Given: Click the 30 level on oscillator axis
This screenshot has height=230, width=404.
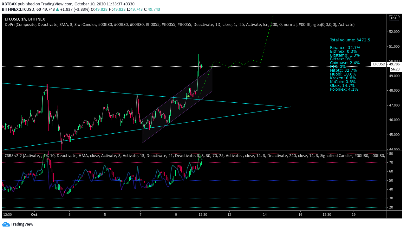Looking at the screenshot, I should [391, 198].
